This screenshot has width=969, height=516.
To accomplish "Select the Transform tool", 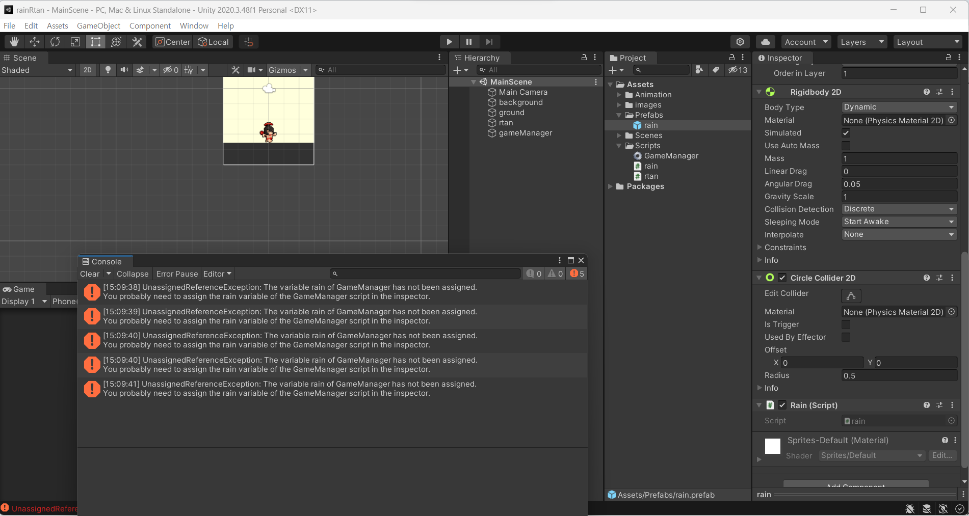I will (x=116, y=42).
